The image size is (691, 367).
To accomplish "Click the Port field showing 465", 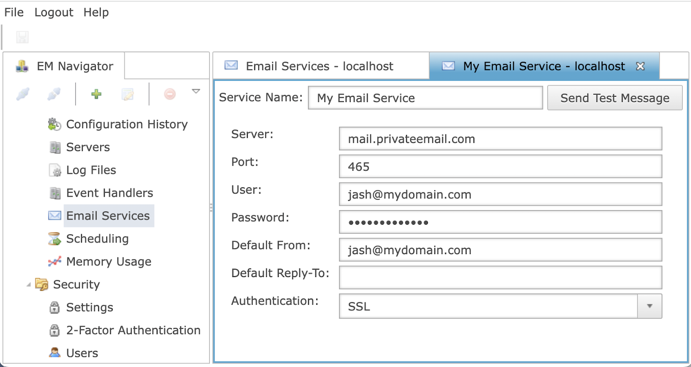I will pyautogui.click(x=501, y=166).
